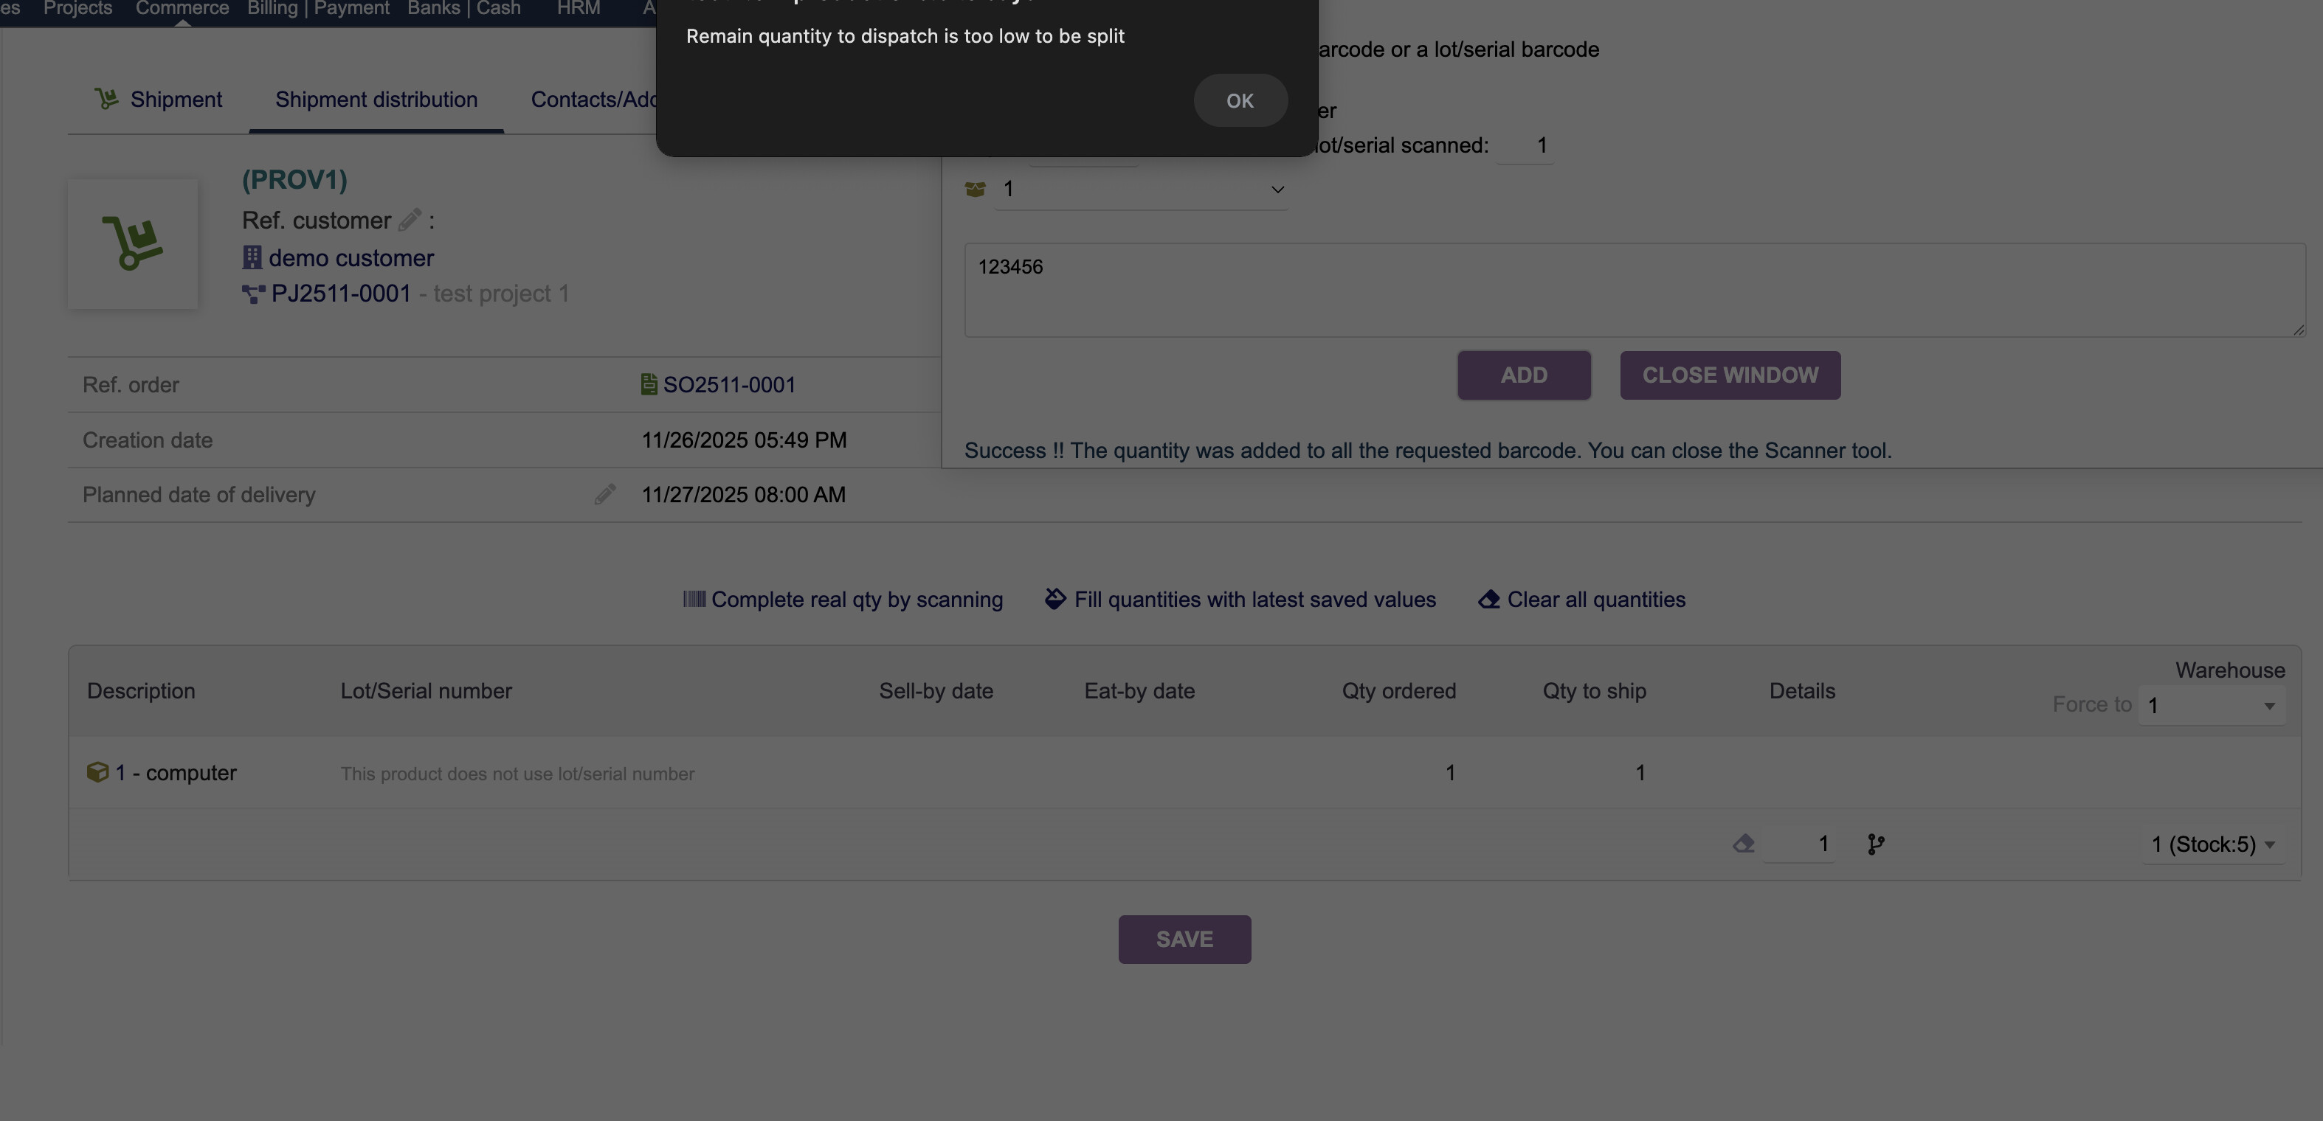Click the pencil icon beside Ref. customer
This screenshot has width=2323, height=1121.
pyautogui.click(x=410, y=220)
